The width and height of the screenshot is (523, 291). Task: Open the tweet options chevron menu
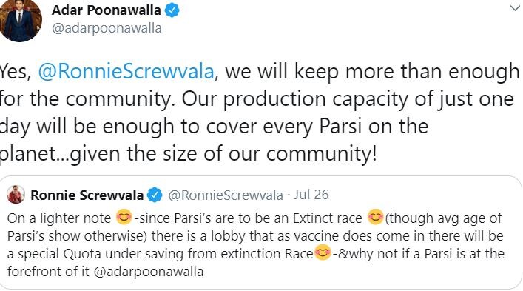pyautogui.click(x=515, y=7)
